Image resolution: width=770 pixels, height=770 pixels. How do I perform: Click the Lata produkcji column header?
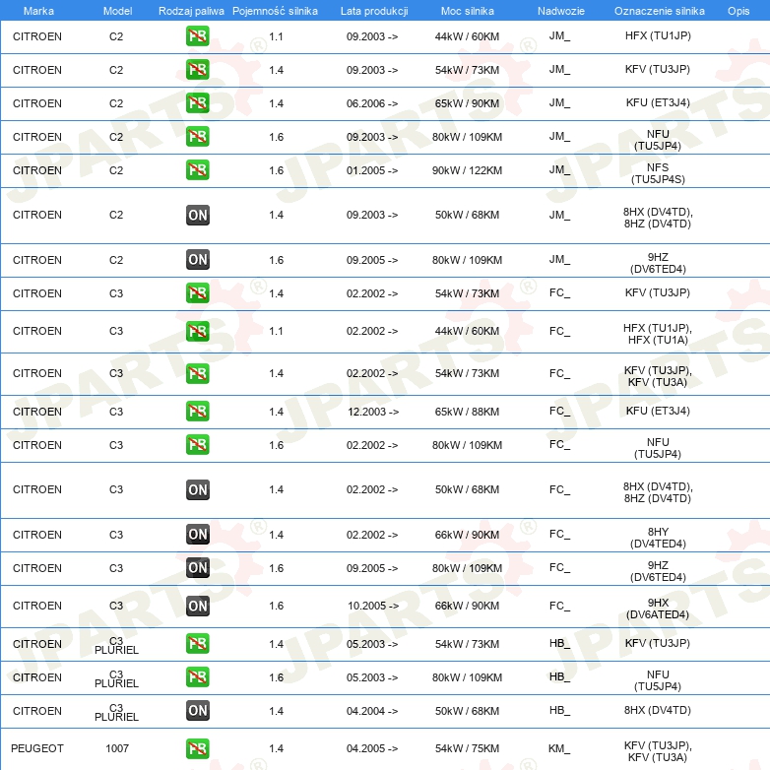(373, 10)
